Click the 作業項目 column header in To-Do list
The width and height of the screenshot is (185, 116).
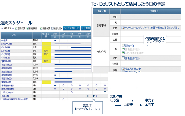pos(151,11)
